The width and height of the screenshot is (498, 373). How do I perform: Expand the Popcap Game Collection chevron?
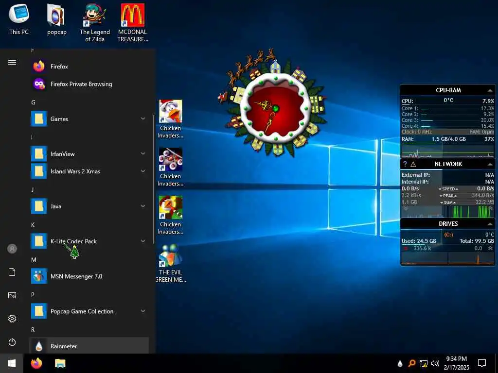143,311
